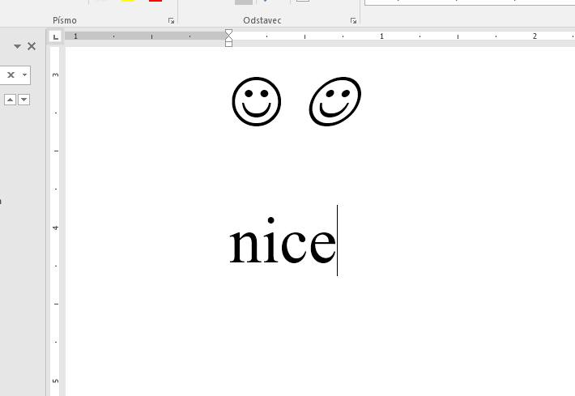Expand the search options dropdown arrow
The image size is (575, 396).
pyautogui.click(x=24, y=75)
